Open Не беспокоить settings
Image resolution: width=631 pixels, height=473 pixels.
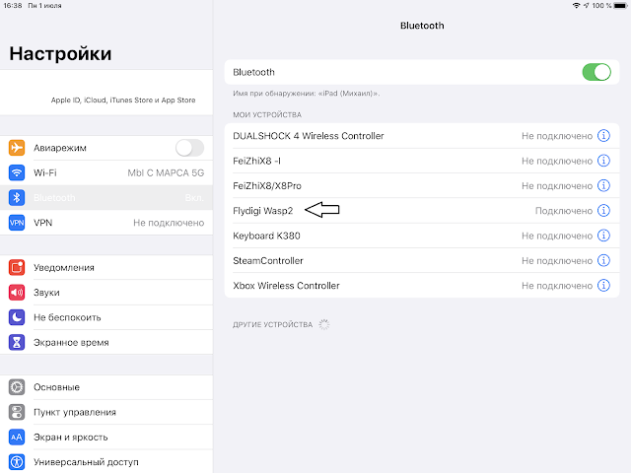(x=106, y=317)
